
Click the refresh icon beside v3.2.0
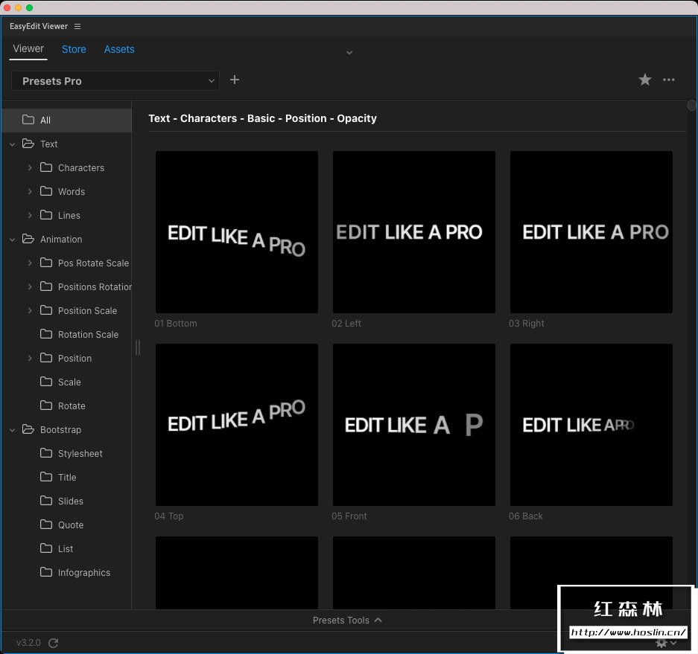(54, 643)
